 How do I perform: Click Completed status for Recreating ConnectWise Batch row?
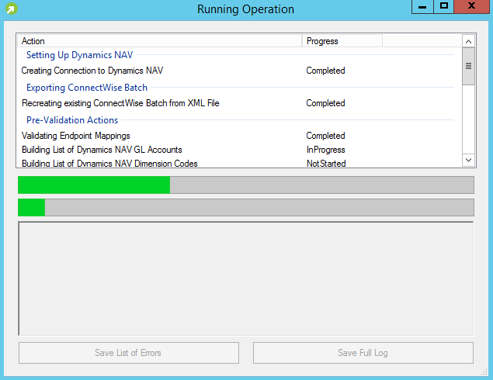[x=326, y=103]
